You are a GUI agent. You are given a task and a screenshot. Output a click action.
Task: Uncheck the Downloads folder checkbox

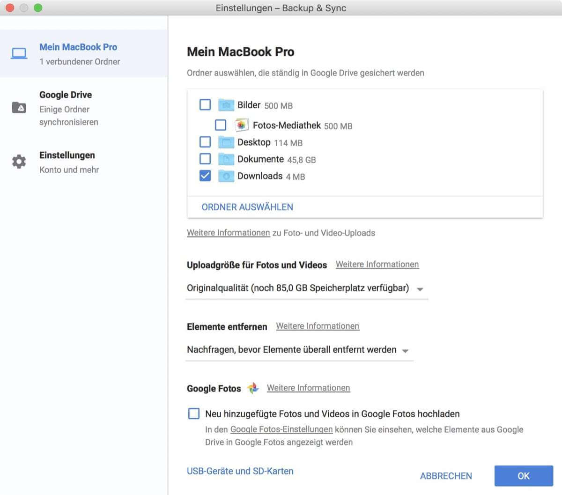coord(205,176)
